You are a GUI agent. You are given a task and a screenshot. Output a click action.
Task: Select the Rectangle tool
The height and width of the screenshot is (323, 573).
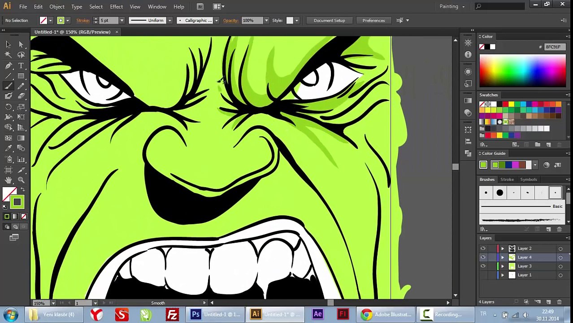[x=21, y=76]
